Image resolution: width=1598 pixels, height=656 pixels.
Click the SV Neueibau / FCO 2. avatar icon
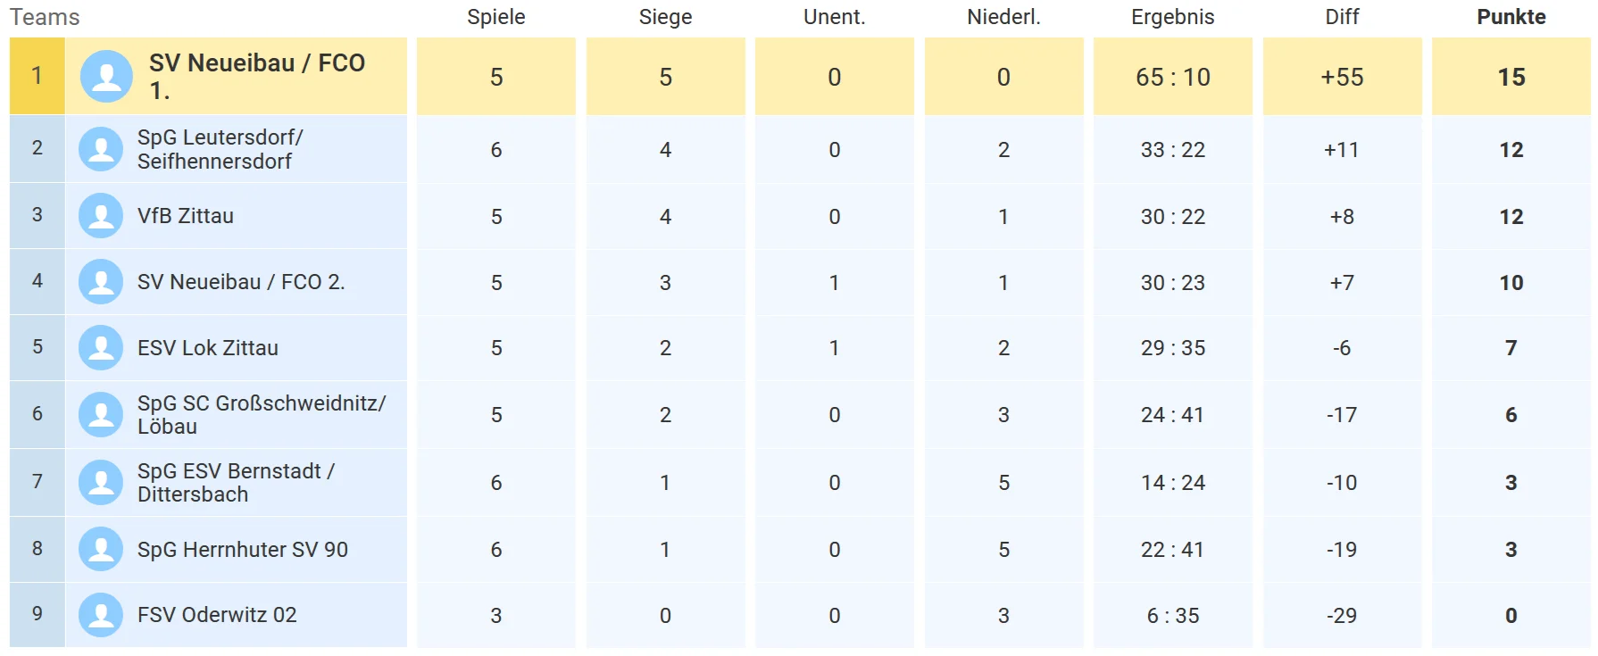point(101,282)
